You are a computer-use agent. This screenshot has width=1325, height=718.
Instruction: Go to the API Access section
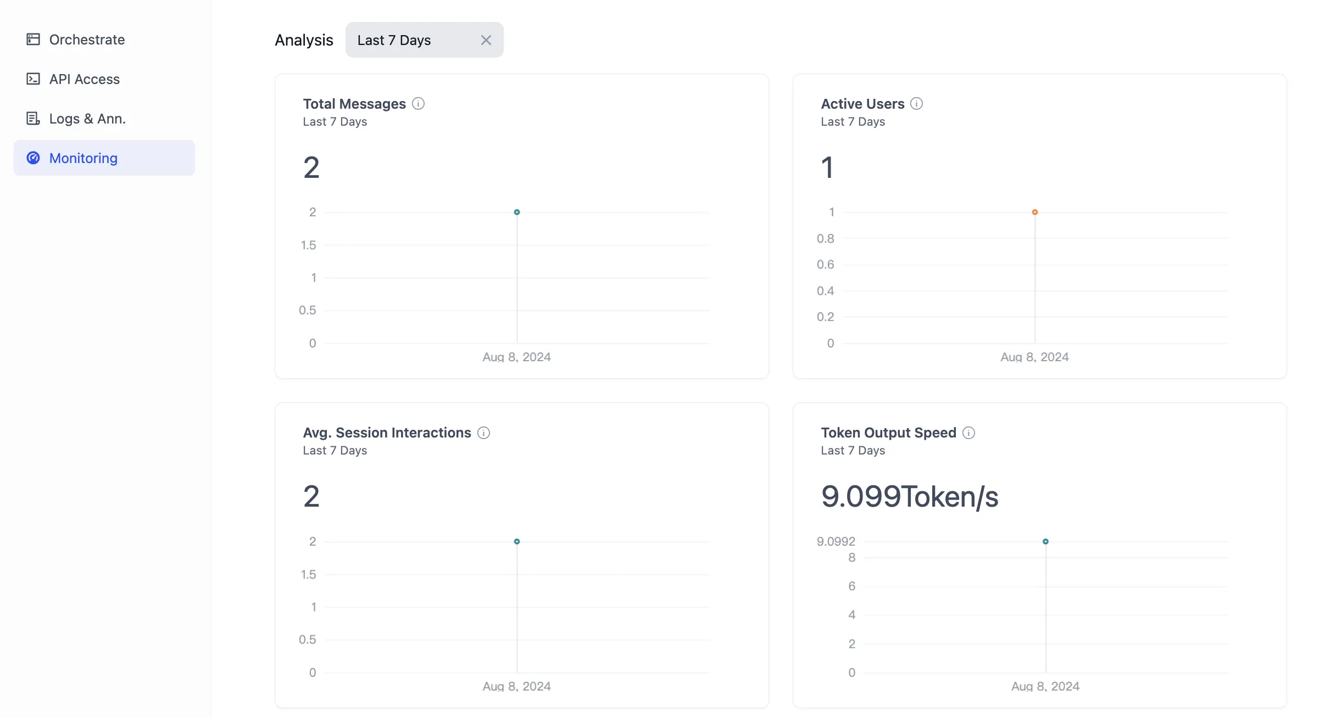(84, 79)
